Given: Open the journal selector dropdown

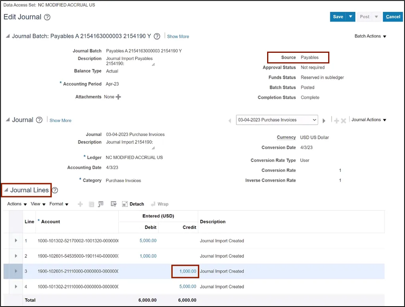Looking at the screenshot, I should point(277,120).
